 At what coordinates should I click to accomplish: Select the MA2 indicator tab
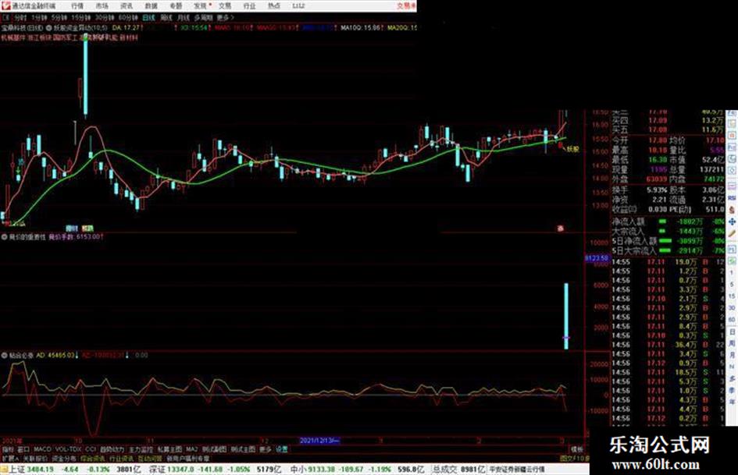pos(191,449)
